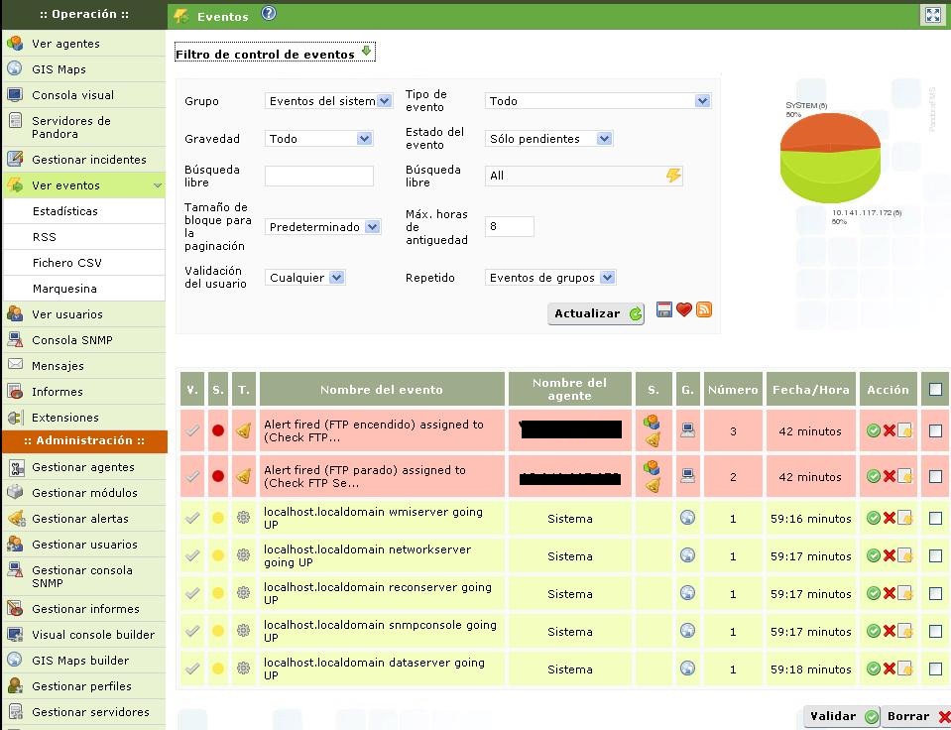The width and height of the screenshot is (951, 730).
Task: Delete the FTP parado event with red X
Action: tap(890, 477)
